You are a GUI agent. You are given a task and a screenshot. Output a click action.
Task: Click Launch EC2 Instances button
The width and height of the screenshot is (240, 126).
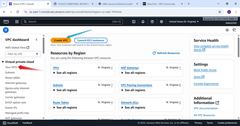click(x=91, y=40)
